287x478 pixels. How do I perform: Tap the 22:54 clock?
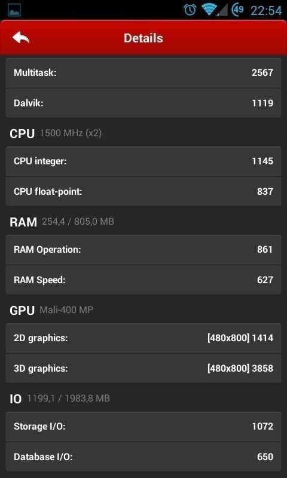point(266,11)
